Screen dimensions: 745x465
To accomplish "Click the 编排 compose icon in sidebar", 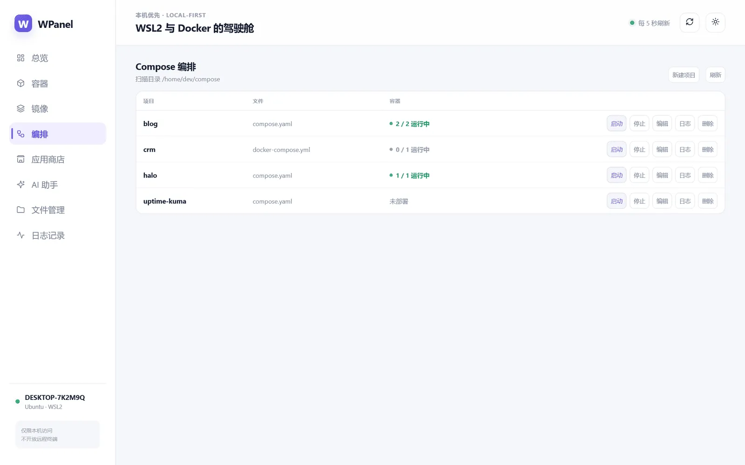I will tap(20, 134).
